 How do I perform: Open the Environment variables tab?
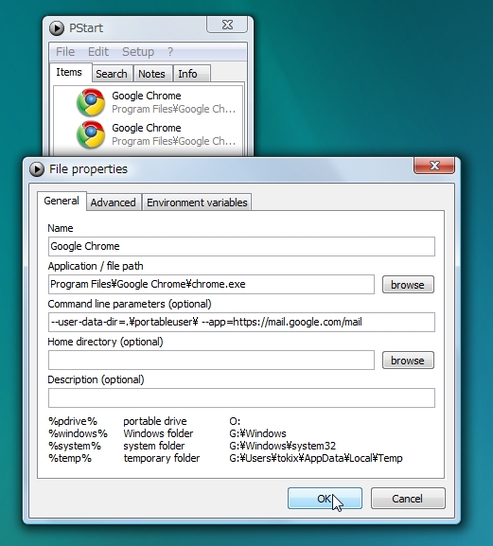197,203
